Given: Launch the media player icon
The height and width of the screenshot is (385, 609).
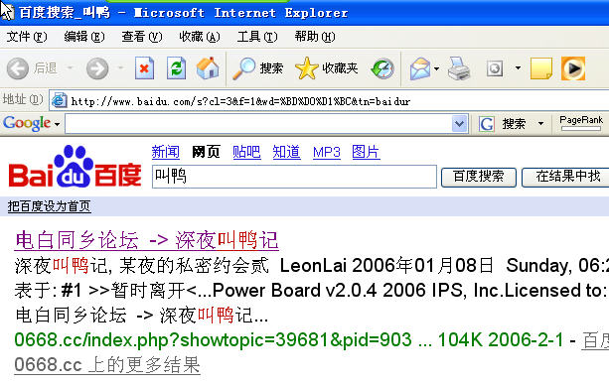Looking at the screenshot, I should coord(573,68).
